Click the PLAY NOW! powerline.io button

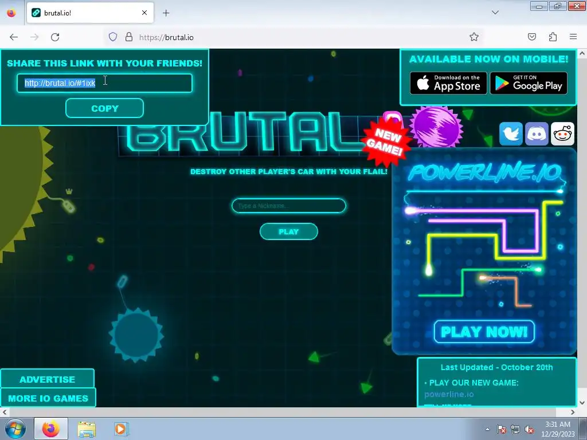tap(484, 332)
